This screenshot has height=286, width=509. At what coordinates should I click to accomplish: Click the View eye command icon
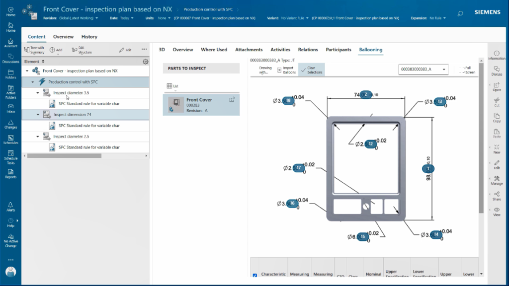[x=497, y=212]
